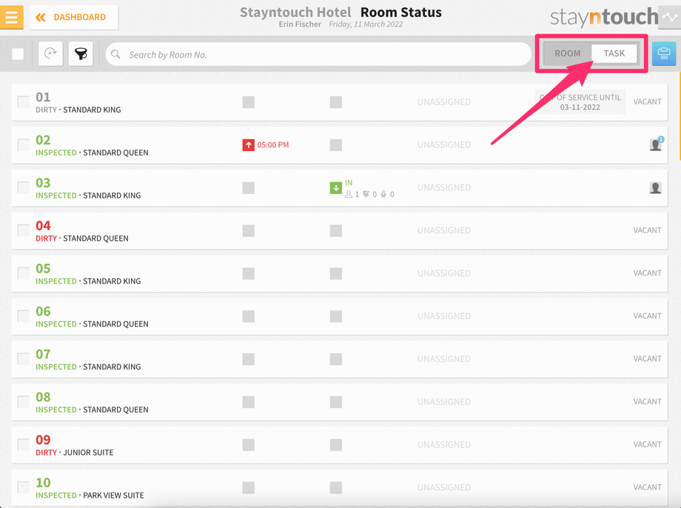
Task: Select the checkbox for room 10
Action: (x=24, y=487)
